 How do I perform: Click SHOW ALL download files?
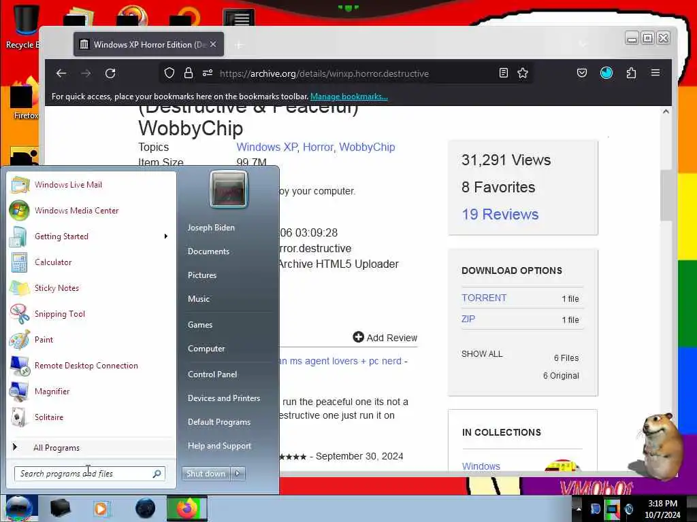click(x=482, y=353)
